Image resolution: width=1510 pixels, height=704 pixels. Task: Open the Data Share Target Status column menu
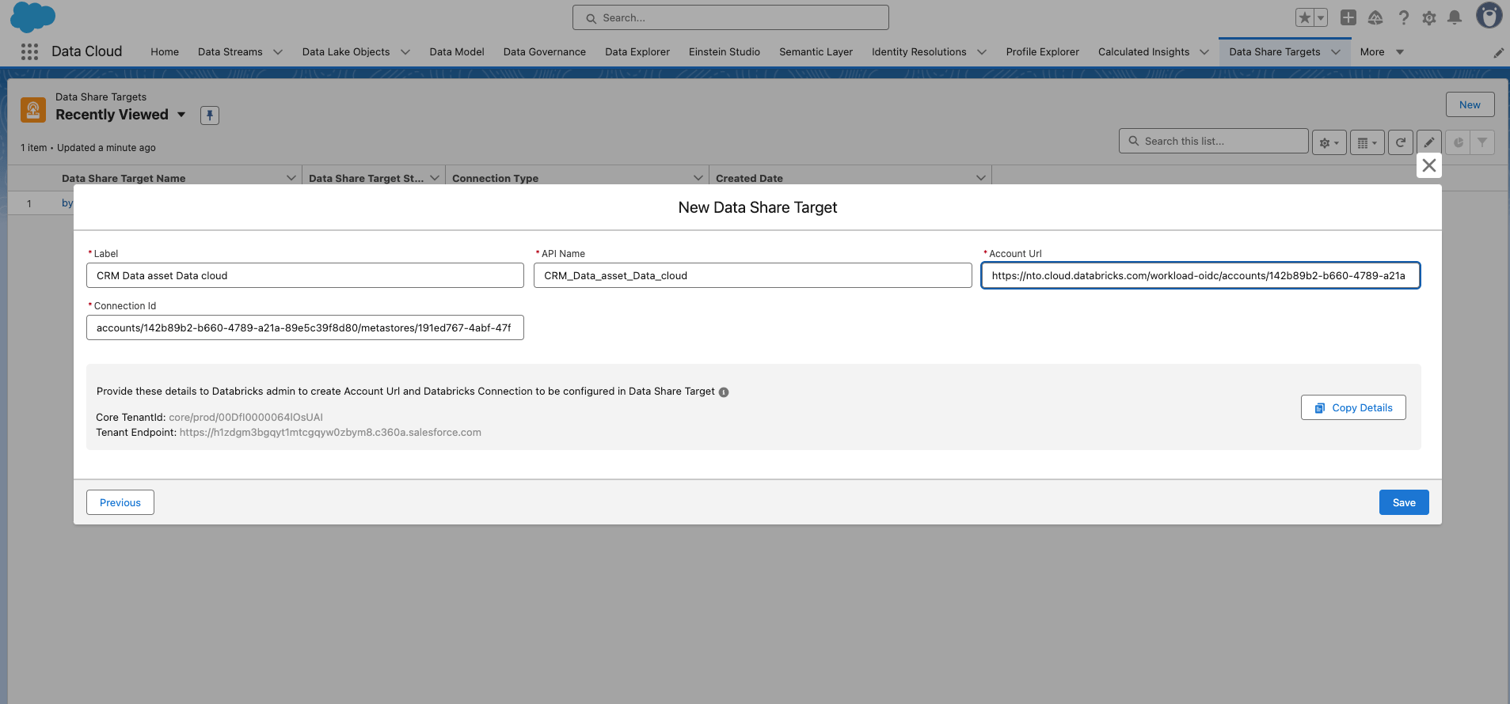[435, 178]
